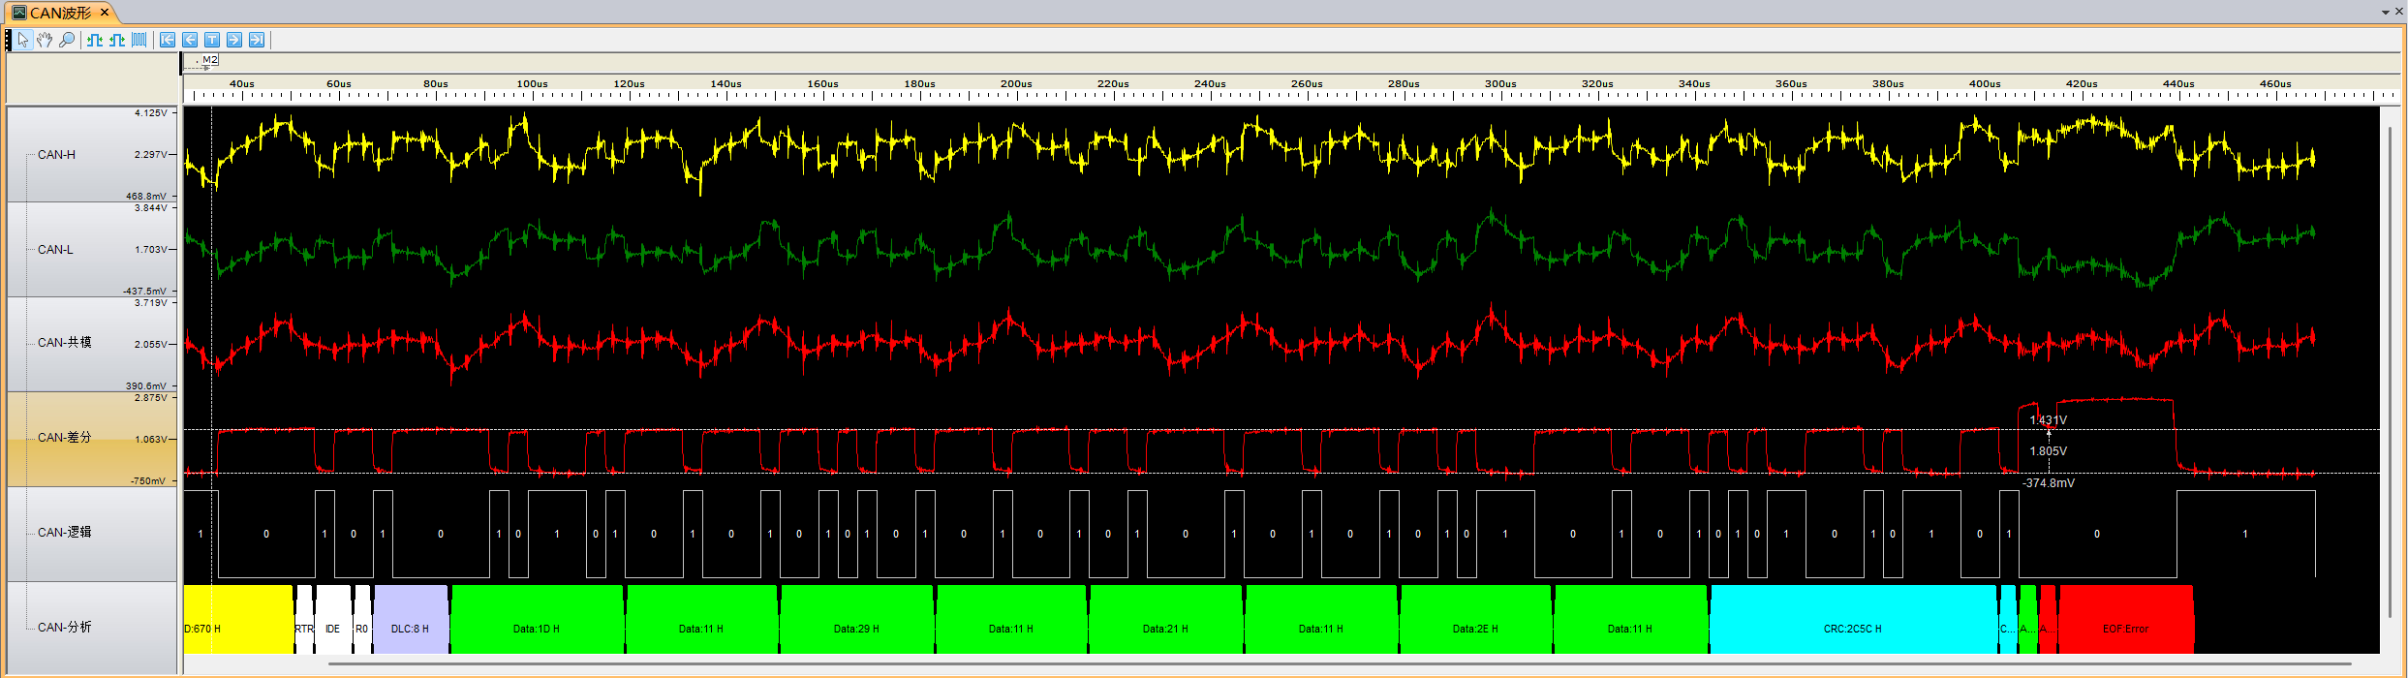This screenshot has width=2408, height=678.
Task: Click the R0 field segment
Action: 361,620
